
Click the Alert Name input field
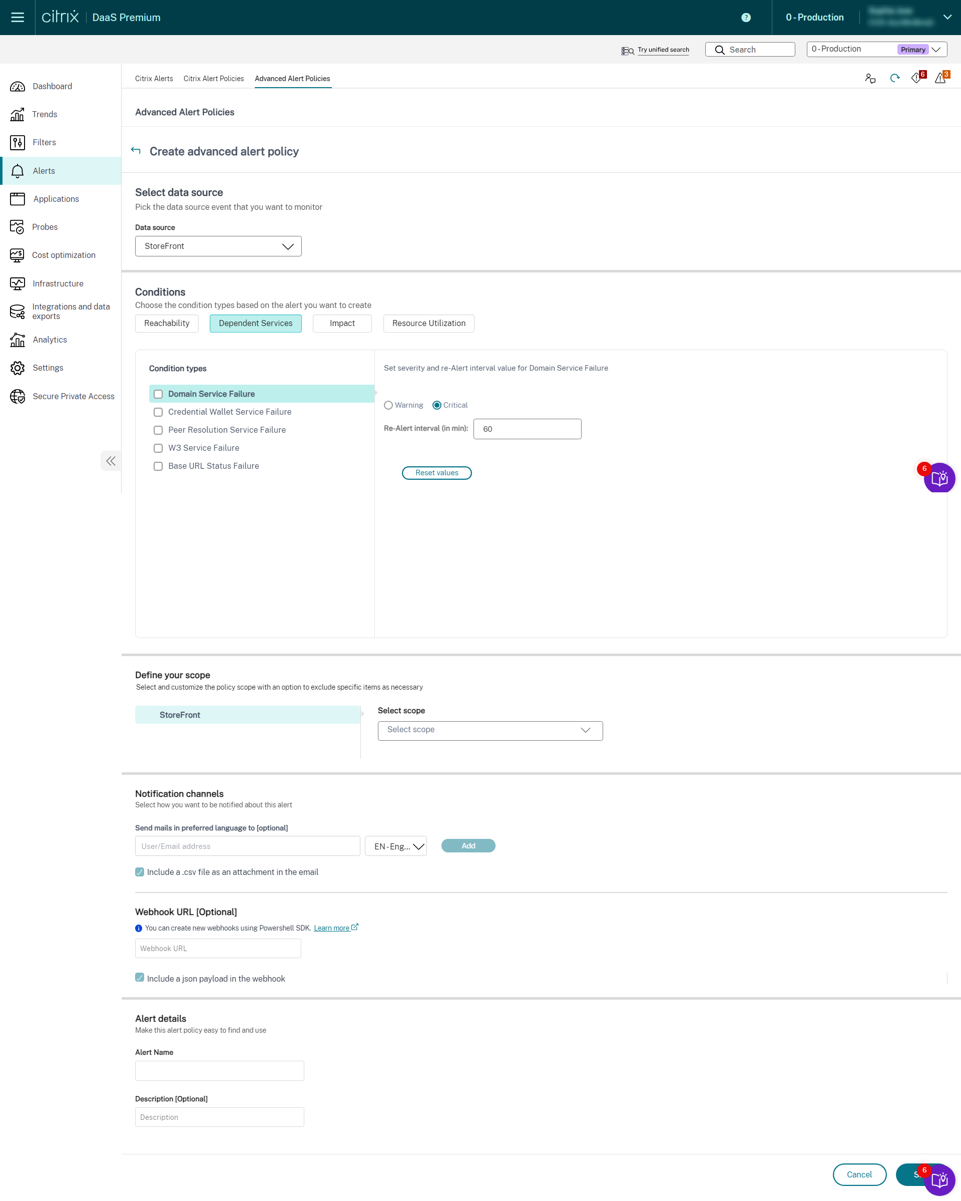(219, 1071)
